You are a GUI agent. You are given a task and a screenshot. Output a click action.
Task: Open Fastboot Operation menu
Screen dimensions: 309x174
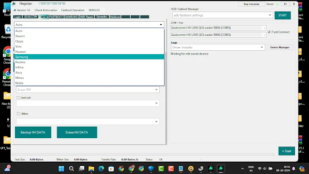click(x=73, y=10)
